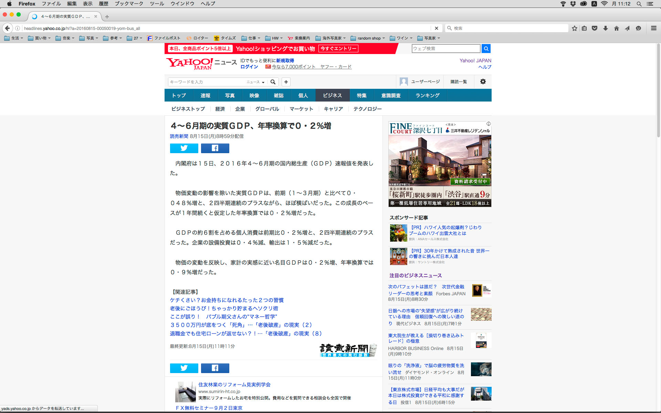Click the Facebook share button below the headline
Screen dimensions: 661x413
215,148
